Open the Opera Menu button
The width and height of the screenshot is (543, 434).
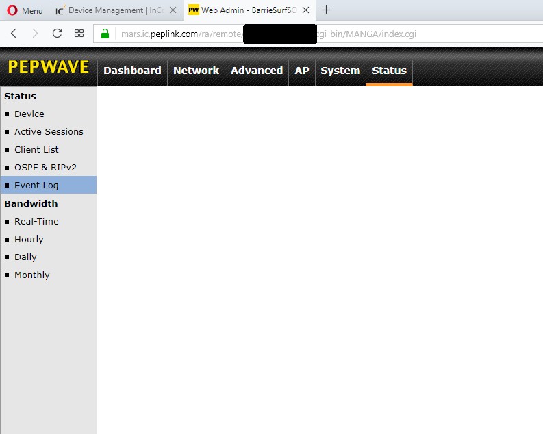pos(25,10)
